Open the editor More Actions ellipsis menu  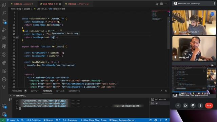[166, 4]
